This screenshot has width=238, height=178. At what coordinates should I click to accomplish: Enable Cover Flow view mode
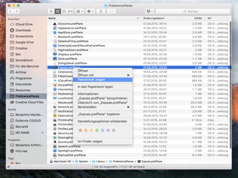[70, 11]
